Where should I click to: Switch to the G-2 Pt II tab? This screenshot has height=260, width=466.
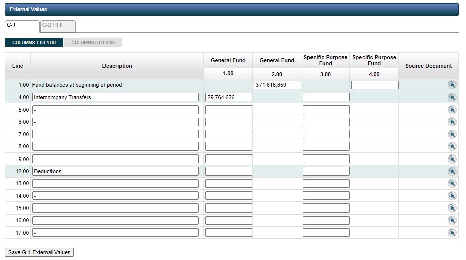pyautogui.click(x=58, y=26)
